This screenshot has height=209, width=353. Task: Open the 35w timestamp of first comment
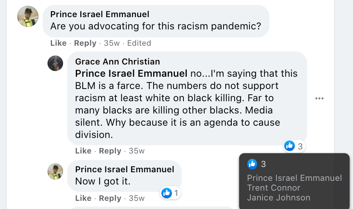coord(111,43)
